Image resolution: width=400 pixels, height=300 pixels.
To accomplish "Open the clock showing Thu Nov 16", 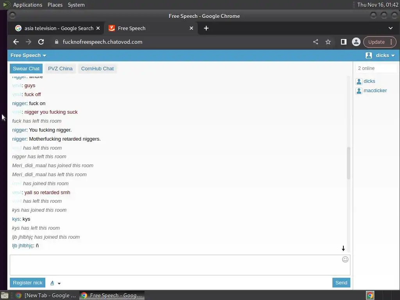I will point(378,5).
